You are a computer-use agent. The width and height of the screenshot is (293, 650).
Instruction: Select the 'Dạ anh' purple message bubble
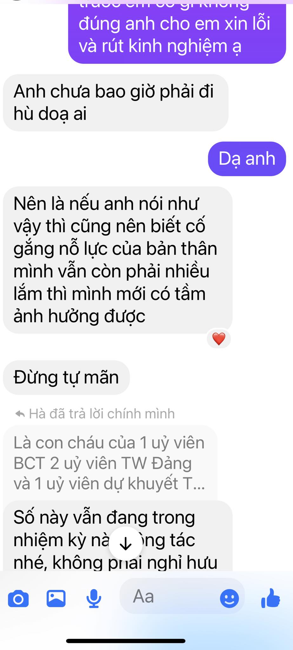[247, 159]
